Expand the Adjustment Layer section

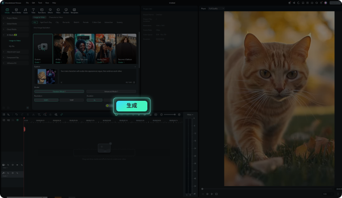[x=13, y=52]
